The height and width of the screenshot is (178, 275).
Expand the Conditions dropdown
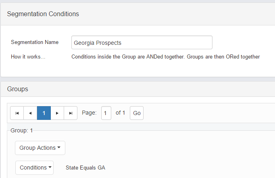(34, 168)
